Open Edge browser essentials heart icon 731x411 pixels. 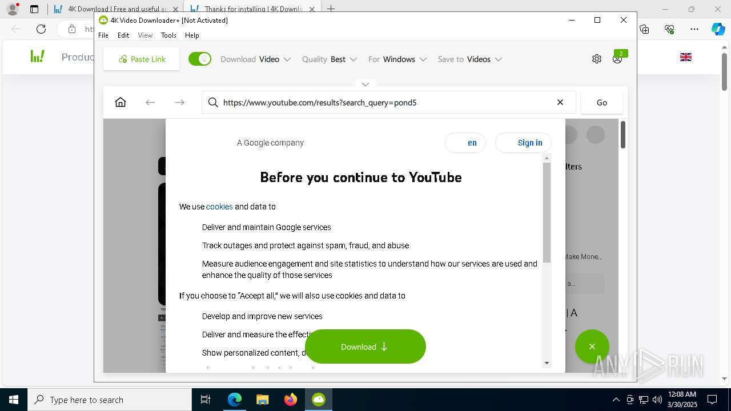[x=669, y=29]
